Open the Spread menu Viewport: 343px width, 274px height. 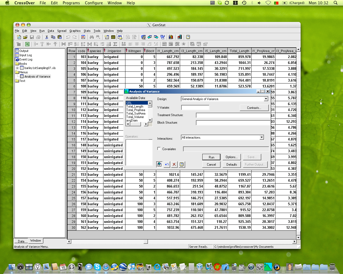coord(62,31)
